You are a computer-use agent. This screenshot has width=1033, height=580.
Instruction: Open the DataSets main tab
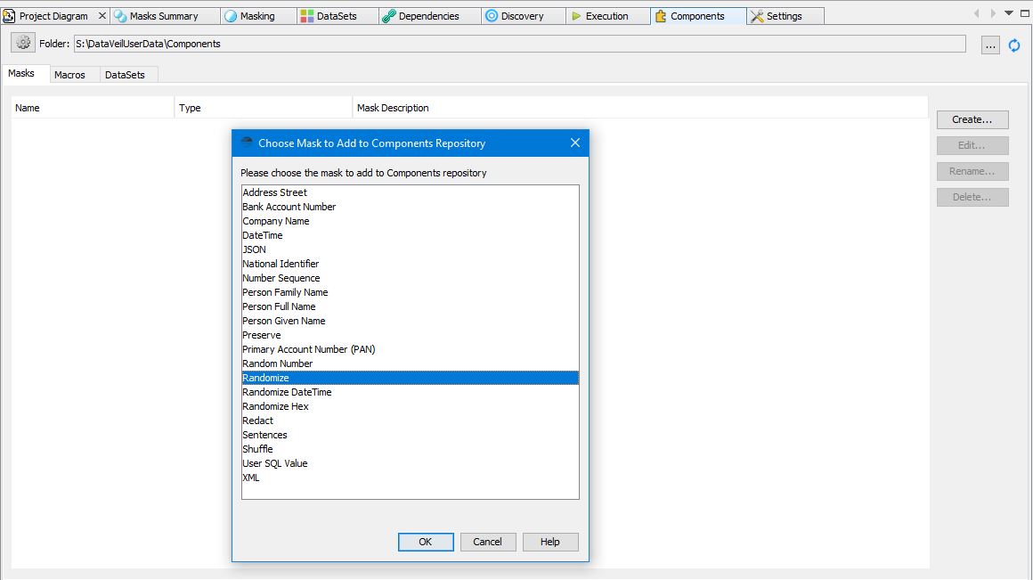click(337, 16)
